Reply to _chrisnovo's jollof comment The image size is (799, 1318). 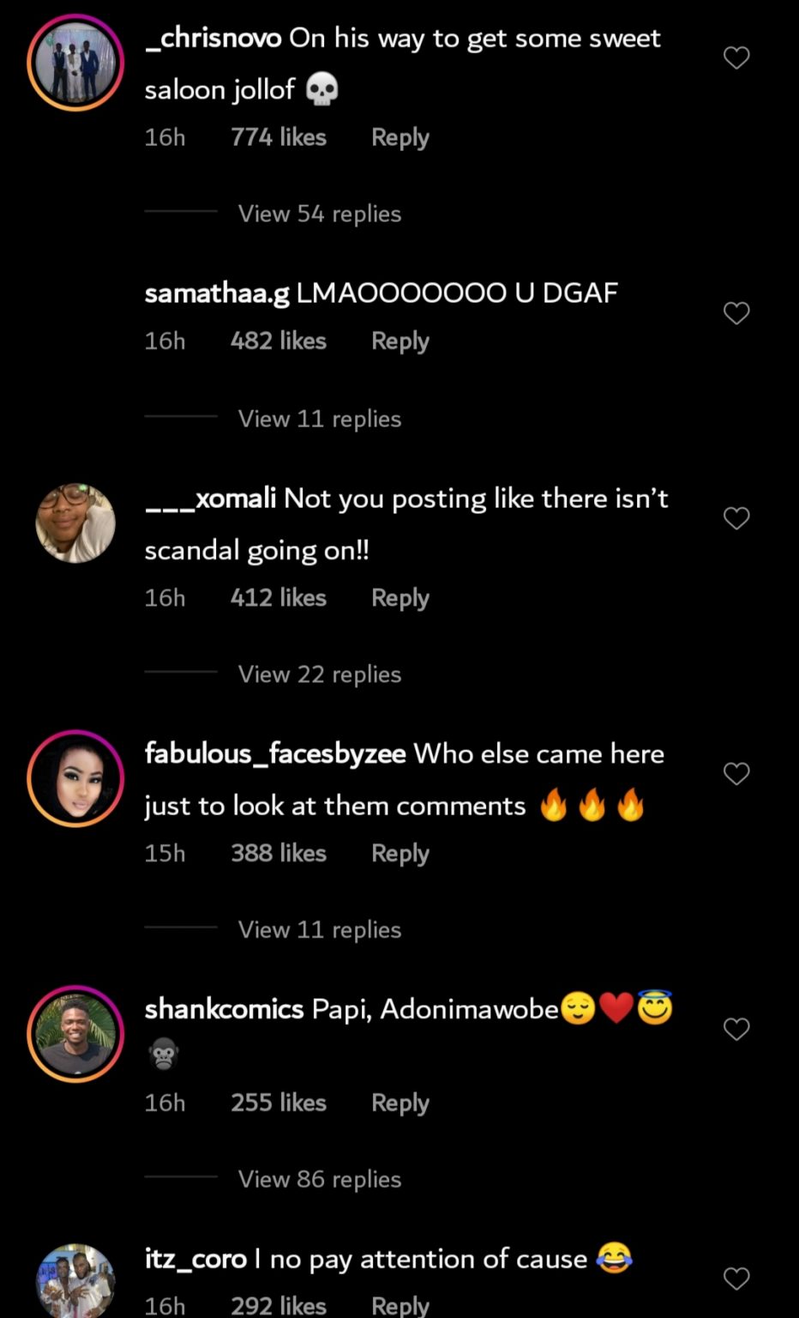pos(399,137)
